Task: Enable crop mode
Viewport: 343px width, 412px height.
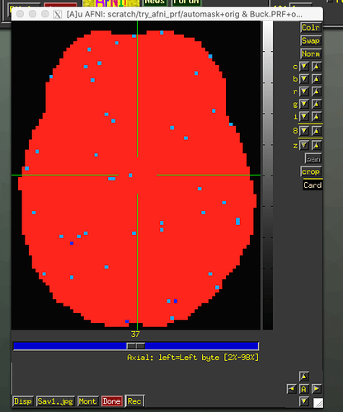Action: point(311,172)
